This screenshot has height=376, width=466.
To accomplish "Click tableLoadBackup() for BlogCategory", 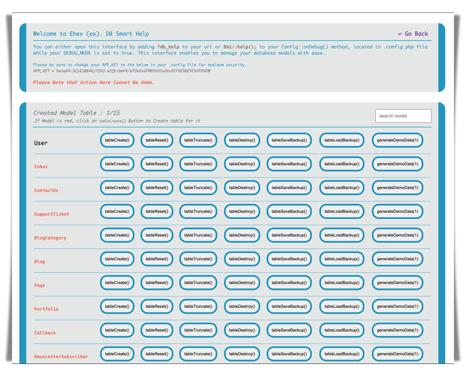I will click(x=342, y=235).
